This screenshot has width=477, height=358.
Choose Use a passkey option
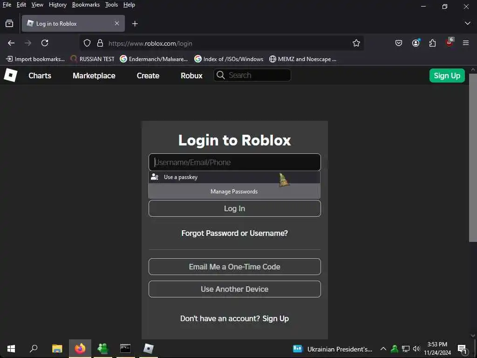(x=234, y=177)
